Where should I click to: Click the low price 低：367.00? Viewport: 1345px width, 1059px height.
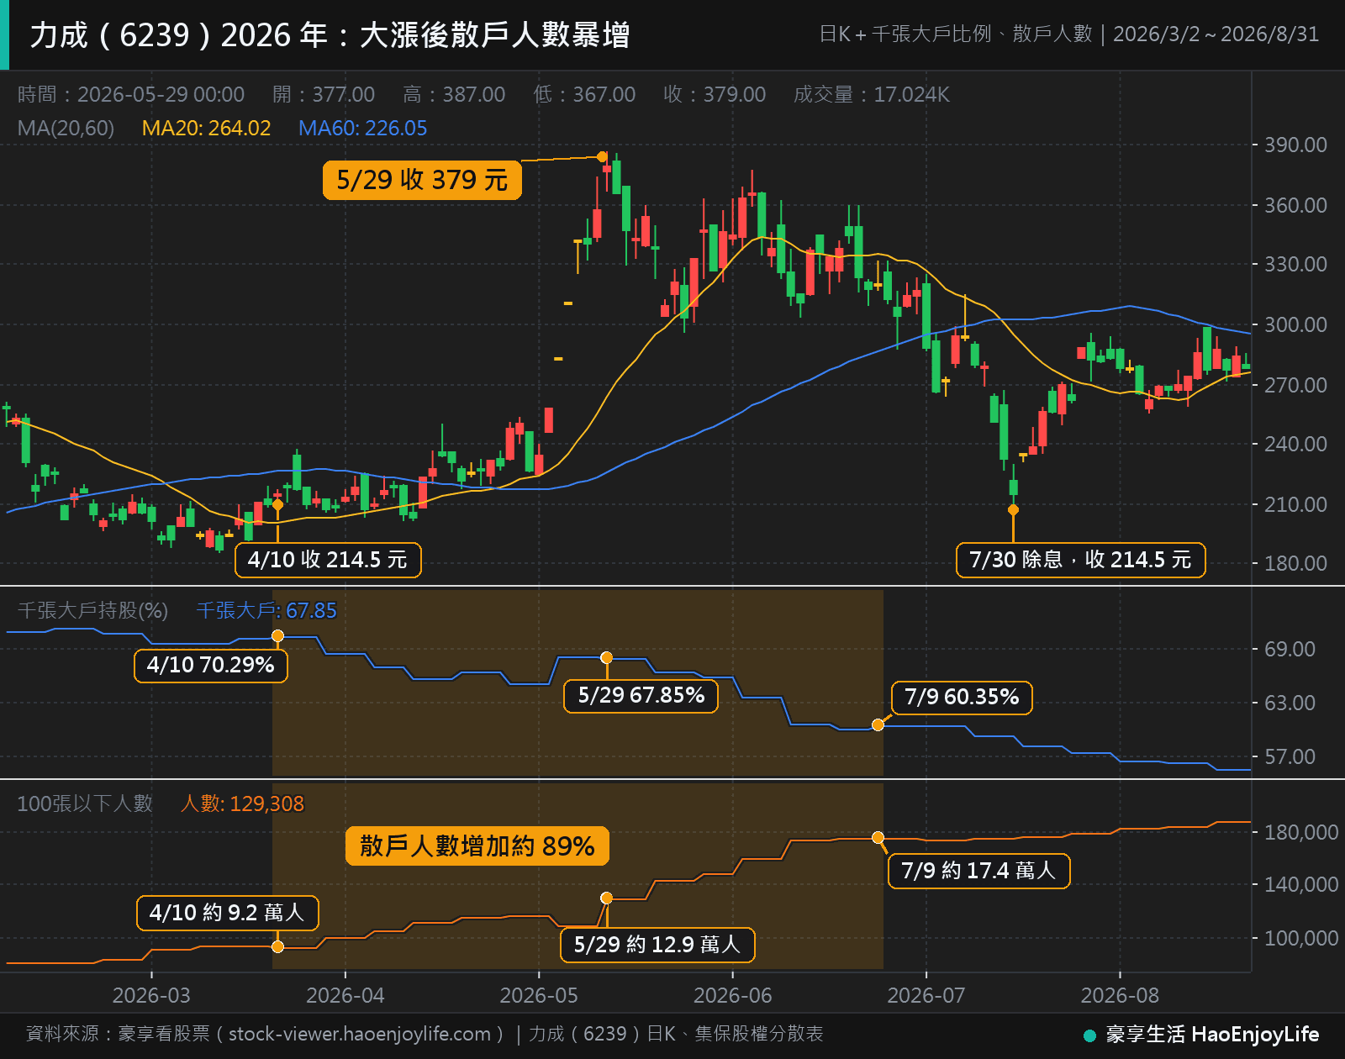[584, 94]
